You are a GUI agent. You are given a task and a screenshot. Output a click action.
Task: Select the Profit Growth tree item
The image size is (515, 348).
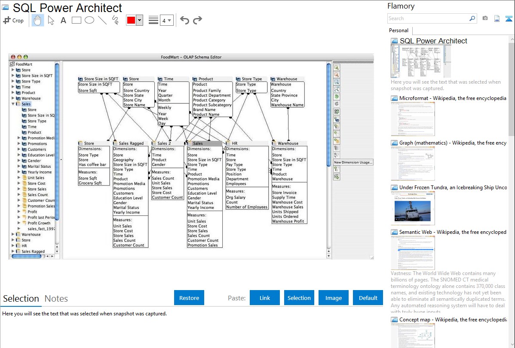[x=39, y=223]
